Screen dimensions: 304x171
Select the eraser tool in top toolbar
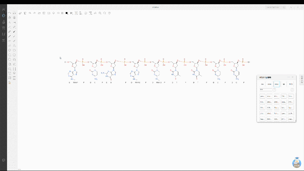[20, 13]
